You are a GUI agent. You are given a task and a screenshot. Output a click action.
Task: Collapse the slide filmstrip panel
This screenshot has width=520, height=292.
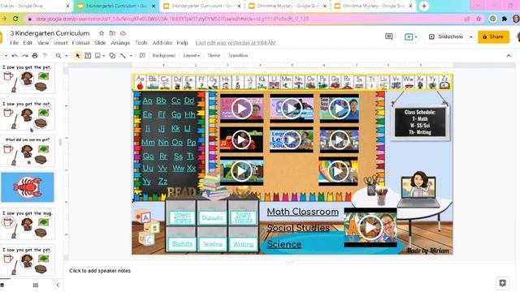(58, 285)
